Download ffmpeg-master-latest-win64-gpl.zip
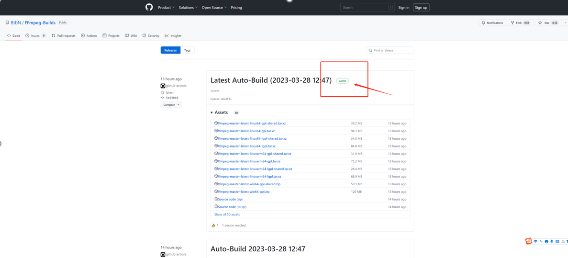 click(244, 191)
